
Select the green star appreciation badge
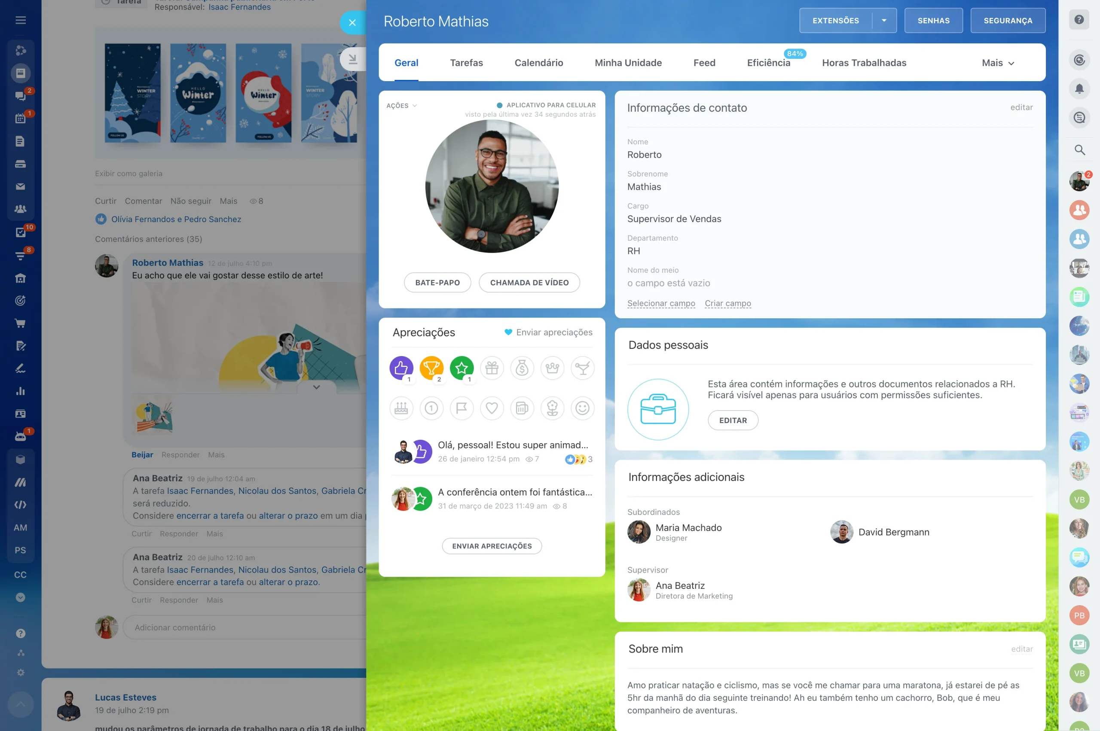pos(461,369)
